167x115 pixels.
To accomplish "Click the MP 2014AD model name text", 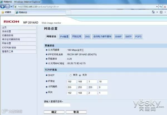I will click(x=31, y=23).
